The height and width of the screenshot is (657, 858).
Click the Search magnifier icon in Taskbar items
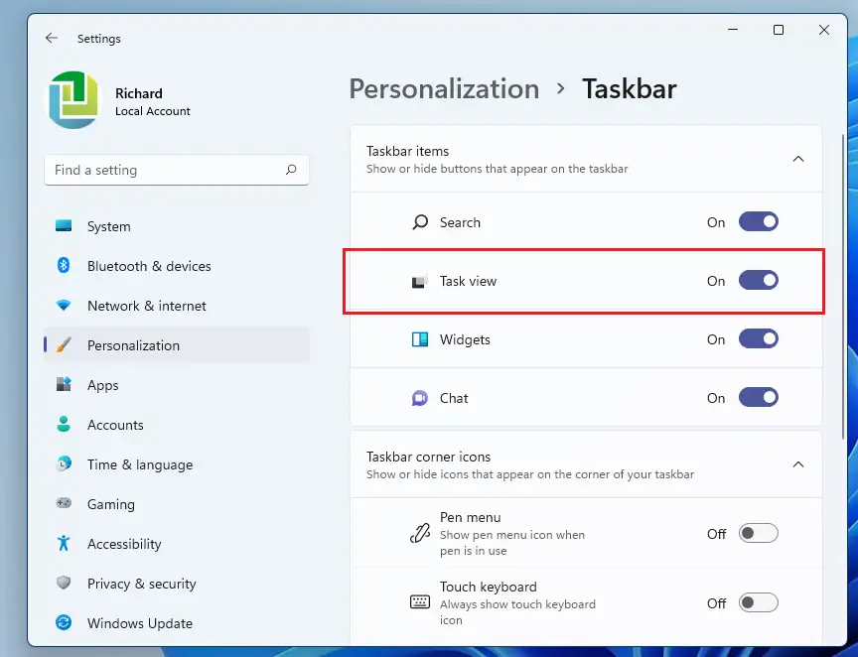(420, 222)
